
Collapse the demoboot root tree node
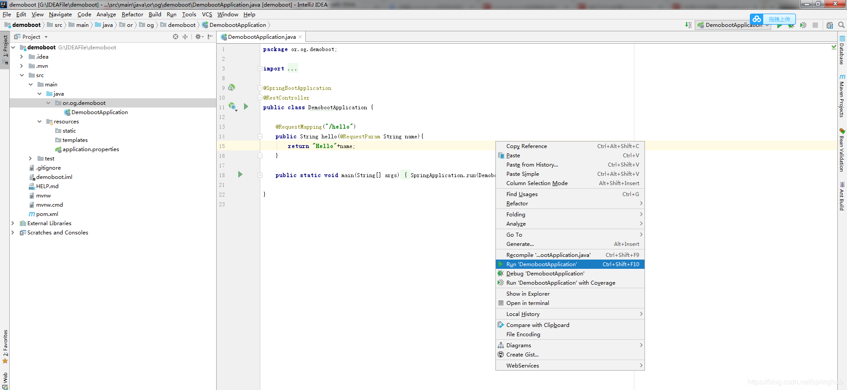(x=13, y=47)
